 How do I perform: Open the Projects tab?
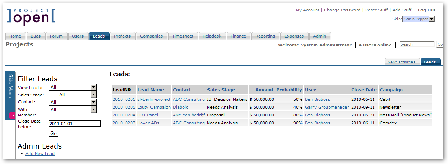[x=122, y=36]
